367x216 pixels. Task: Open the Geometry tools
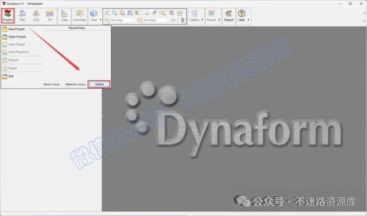tap(80, 16)
